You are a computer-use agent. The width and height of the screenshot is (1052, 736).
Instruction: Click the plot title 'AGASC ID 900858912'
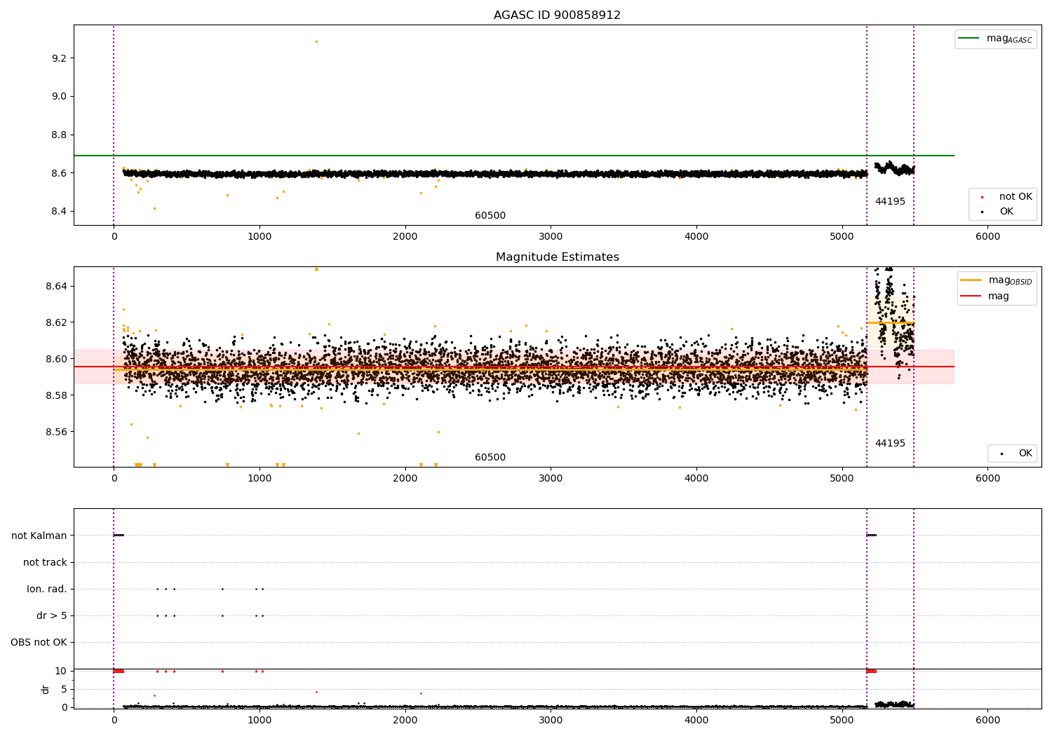557,15
